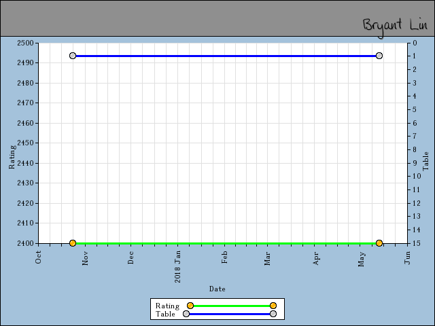This screenshot has height=326, width=435.
Task: Click the Oct date label
Action: point(38,257)
